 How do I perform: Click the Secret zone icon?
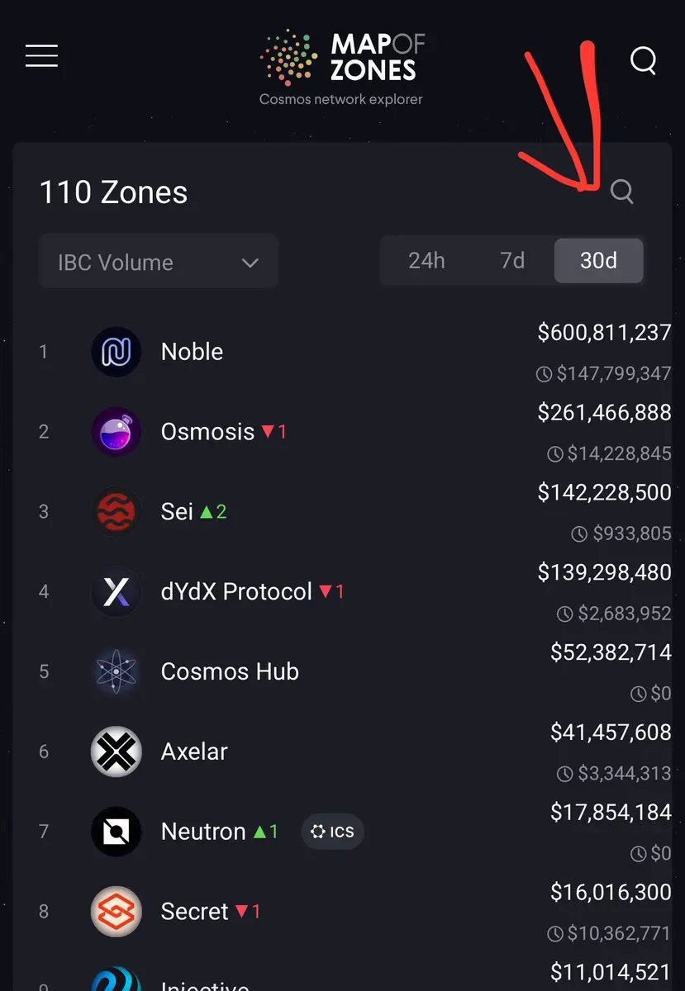[116, 912]
